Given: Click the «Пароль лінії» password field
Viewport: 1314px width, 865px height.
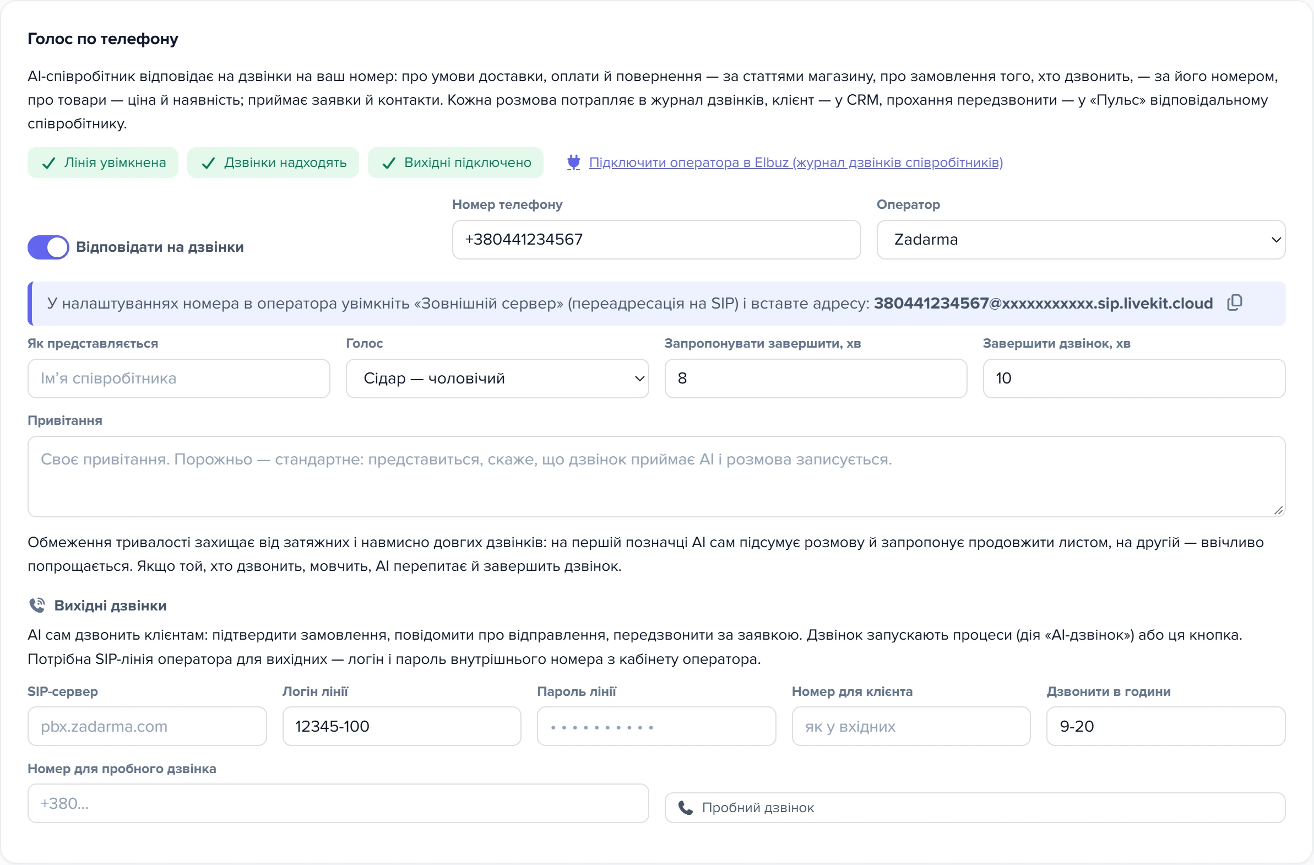Looking at the screenshot, I should (656, 726).
